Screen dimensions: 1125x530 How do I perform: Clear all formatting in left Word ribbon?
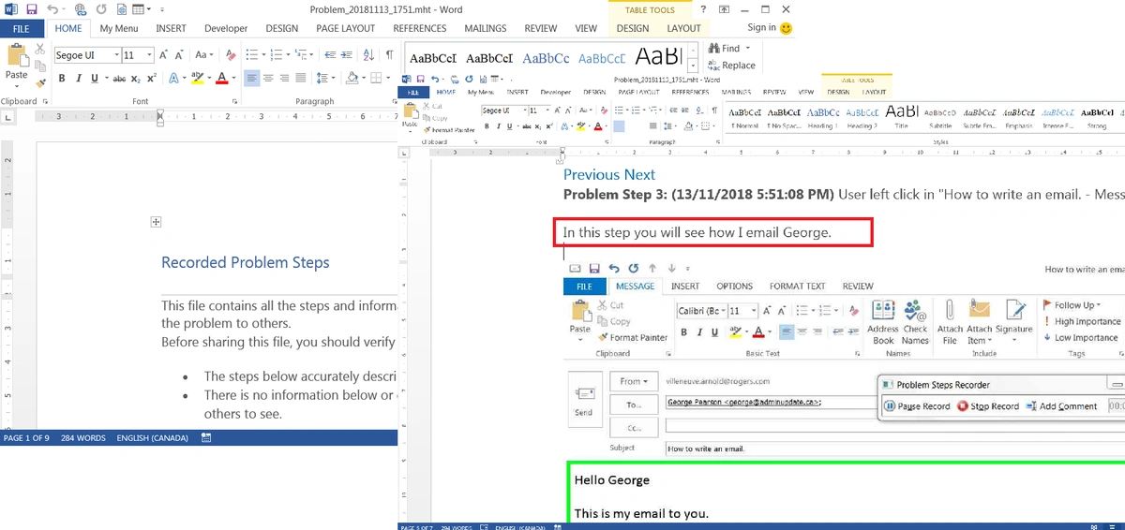click(x=229, y=54)
